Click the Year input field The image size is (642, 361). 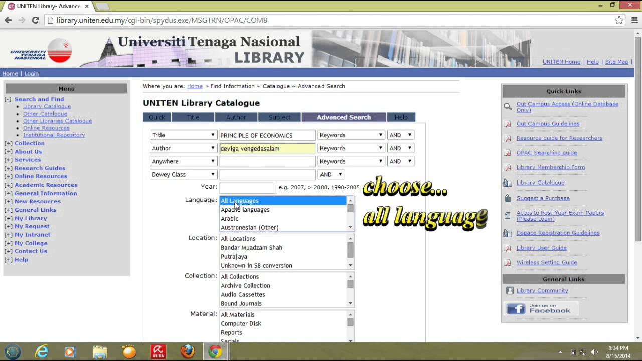(x=247, y=188)
